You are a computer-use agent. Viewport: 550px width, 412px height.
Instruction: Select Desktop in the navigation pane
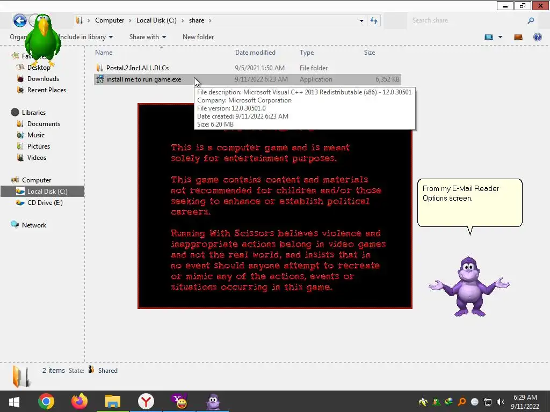[39, 68]
